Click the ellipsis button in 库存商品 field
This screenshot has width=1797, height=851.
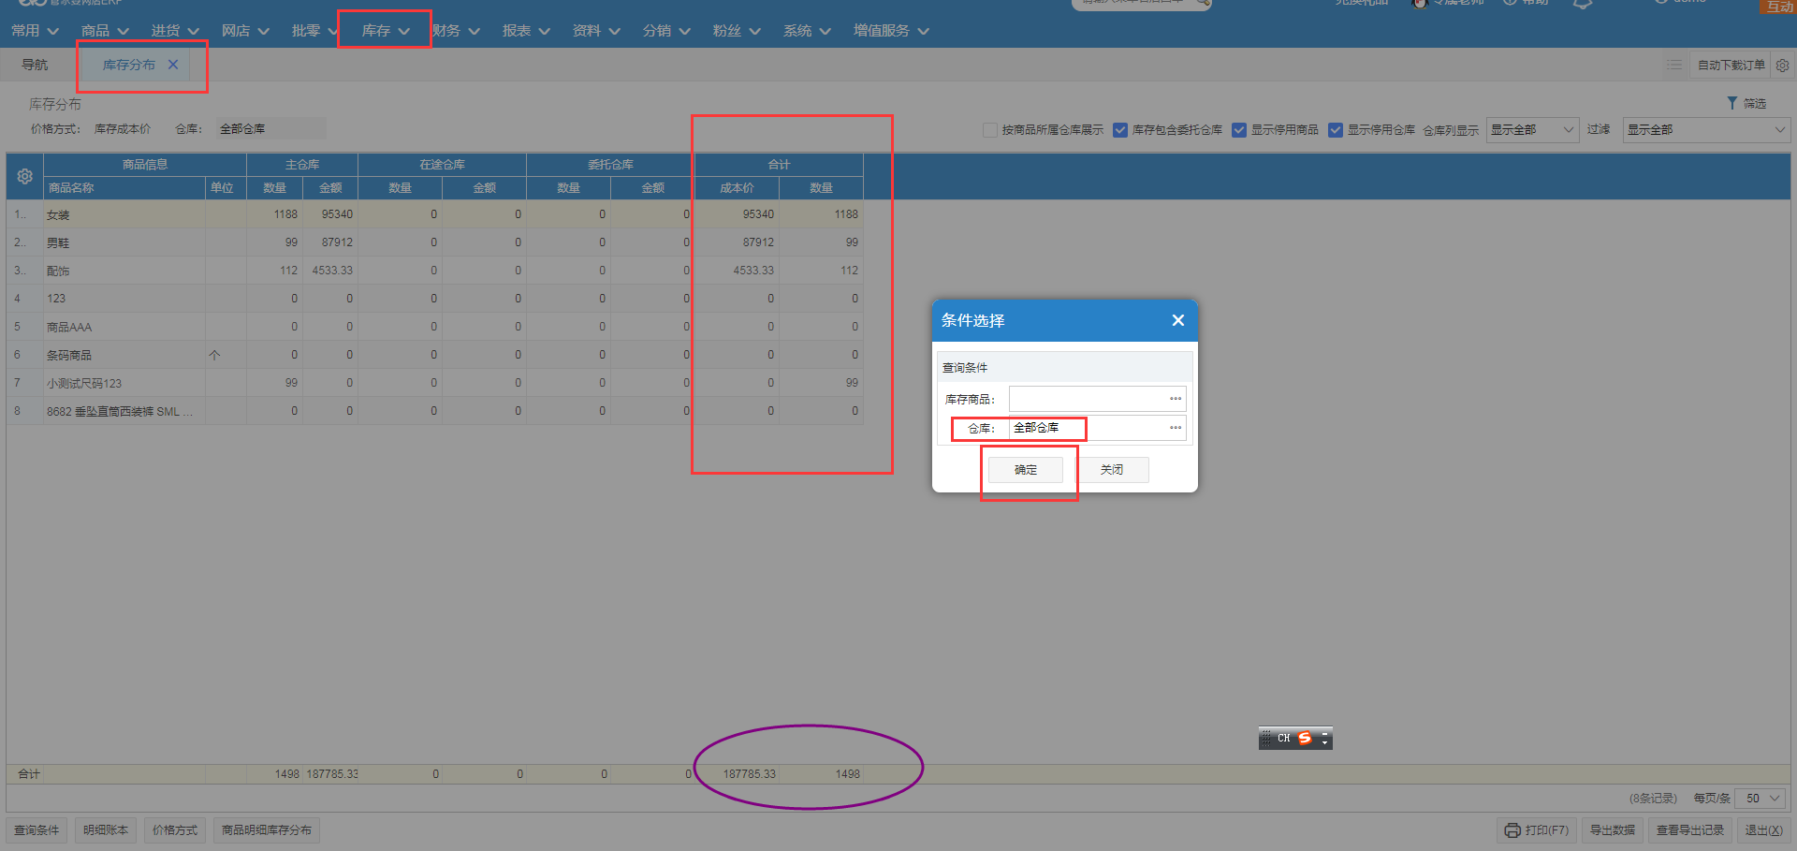click(1175, 399)
